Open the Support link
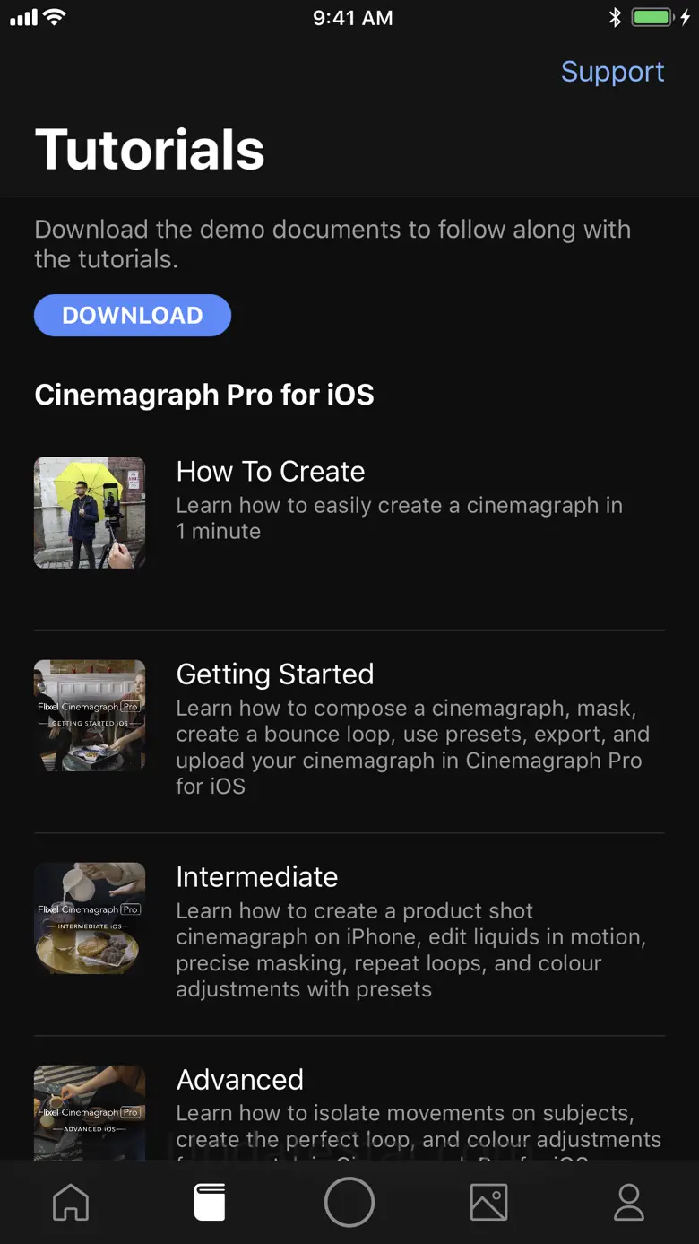This screenshot has width=699, height=1244. [x=612, y=72]
